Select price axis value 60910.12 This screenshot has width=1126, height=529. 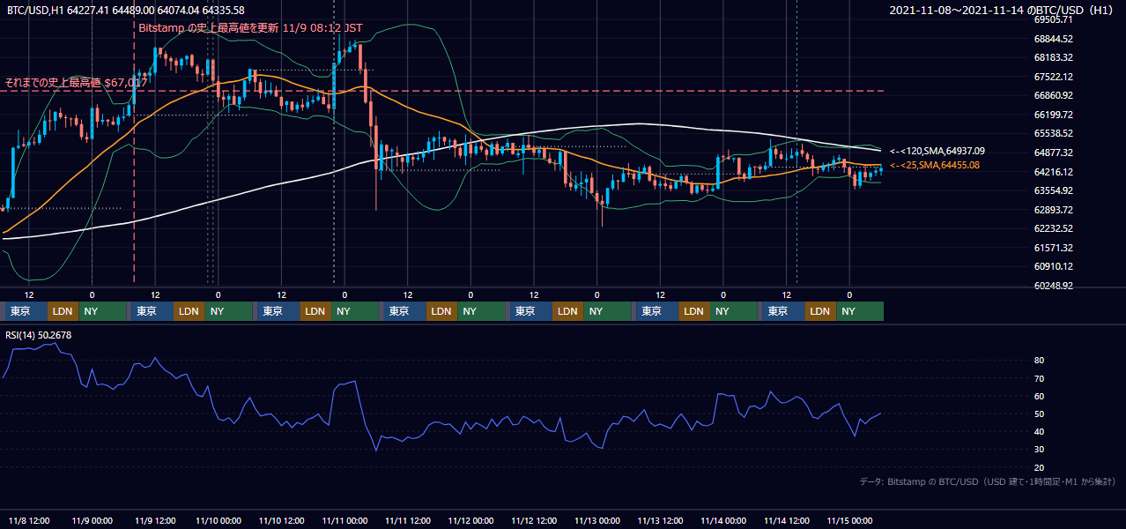click(x=1053, y=266)
